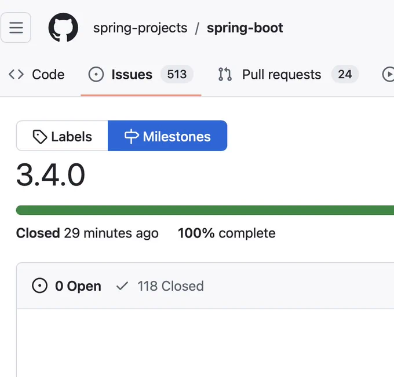Open the hamburger navigation menu

(16, 28)
